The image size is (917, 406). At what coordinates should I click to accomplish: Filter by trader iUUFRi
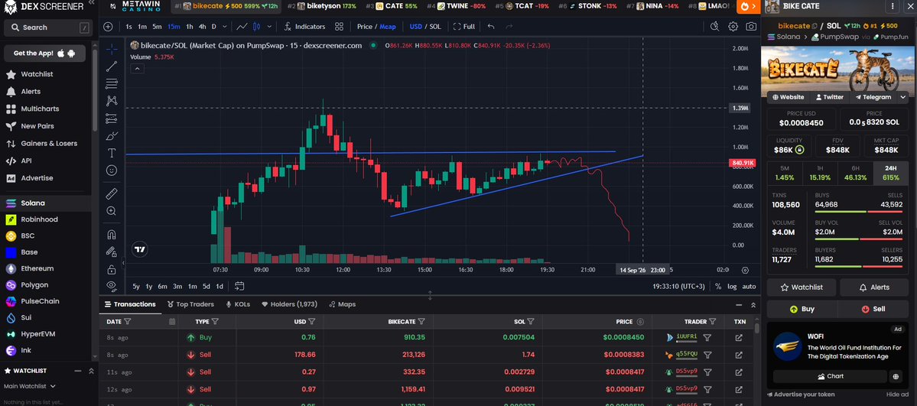[707, 337]
